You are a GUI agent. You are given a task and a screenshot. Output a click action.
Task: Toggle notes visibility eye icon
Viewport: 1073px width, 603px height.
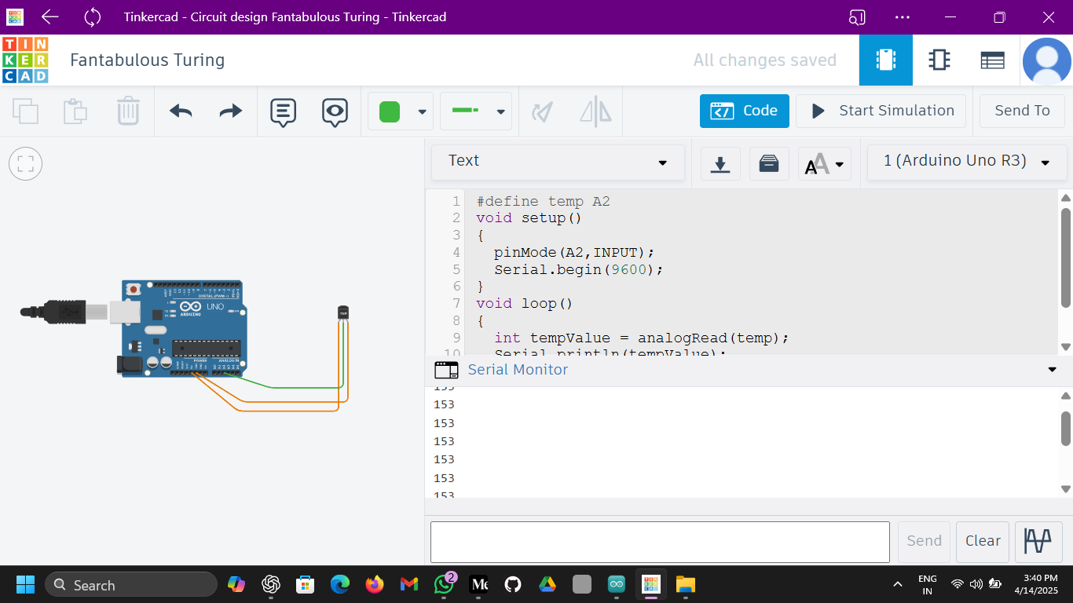click(335, 112)
